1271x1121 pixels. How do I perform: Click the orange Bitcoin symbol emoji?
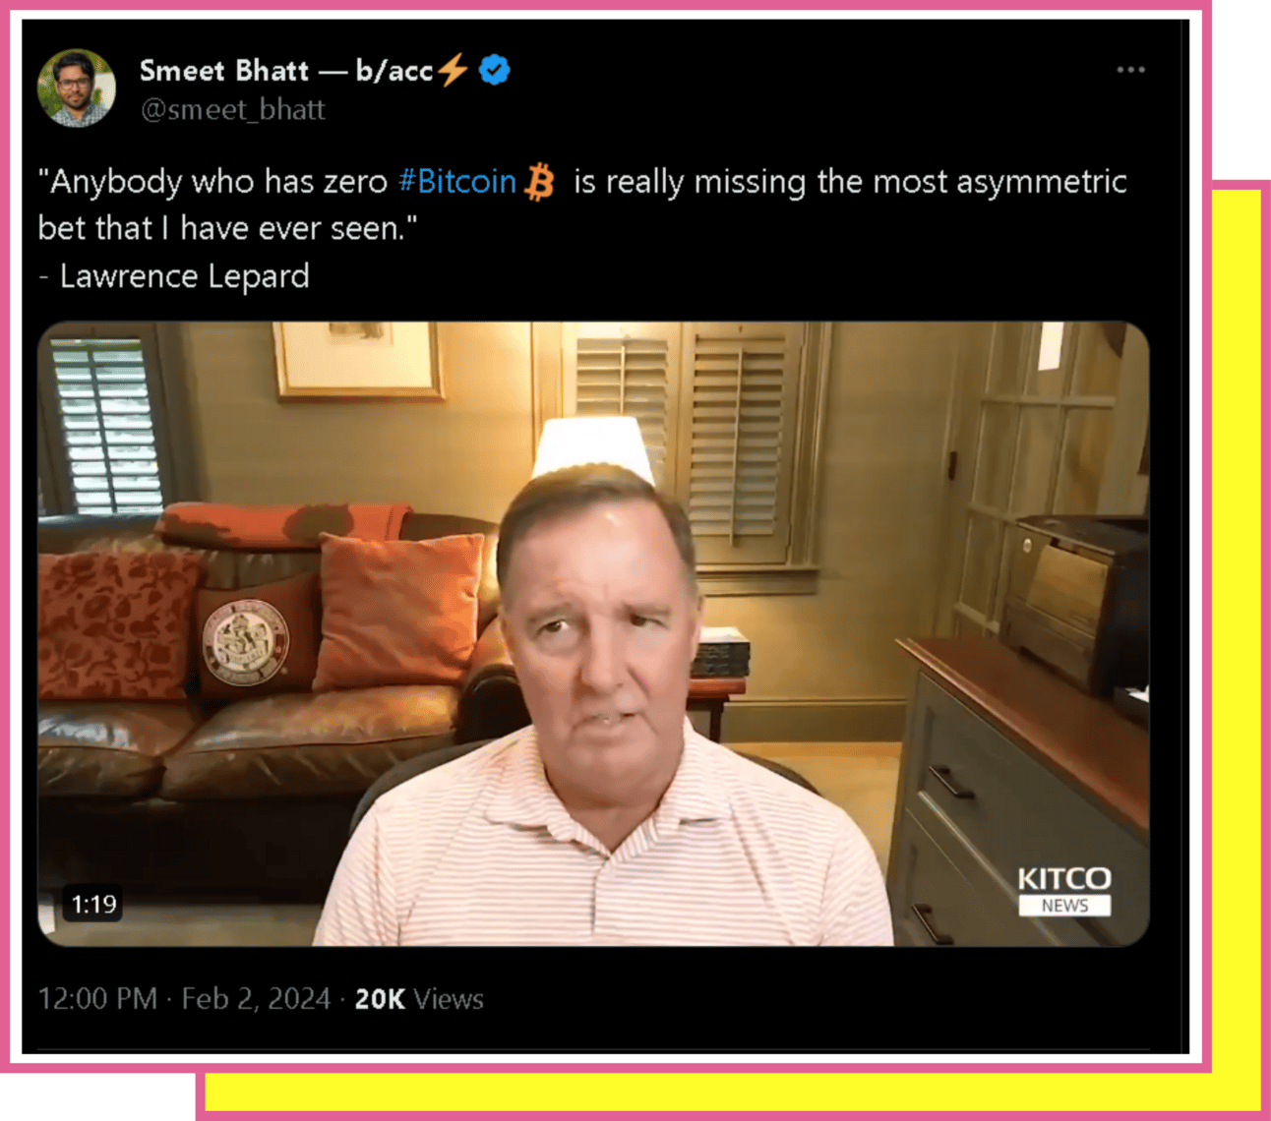tap(539, 182)
